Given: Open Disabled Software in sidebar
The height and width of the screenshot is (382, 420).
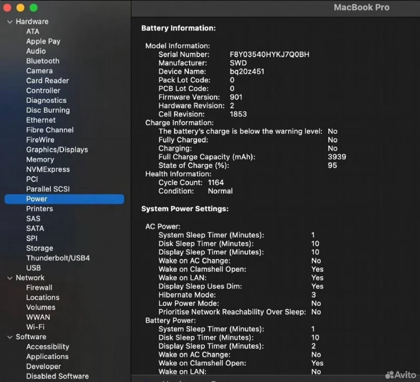Looking at the screenshot, I should click(57, 376).
